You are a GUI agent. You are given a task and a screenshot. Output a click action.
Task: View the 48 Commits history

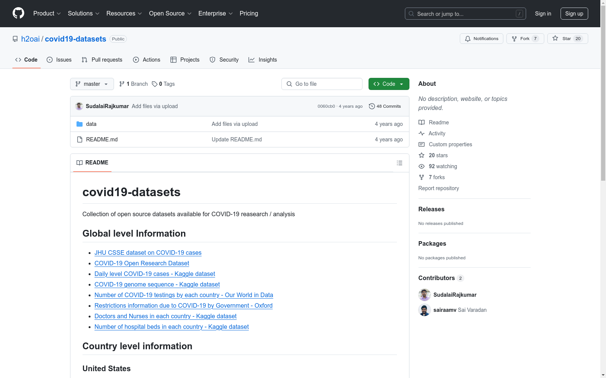pyautogui.click(x=385, y=106)
